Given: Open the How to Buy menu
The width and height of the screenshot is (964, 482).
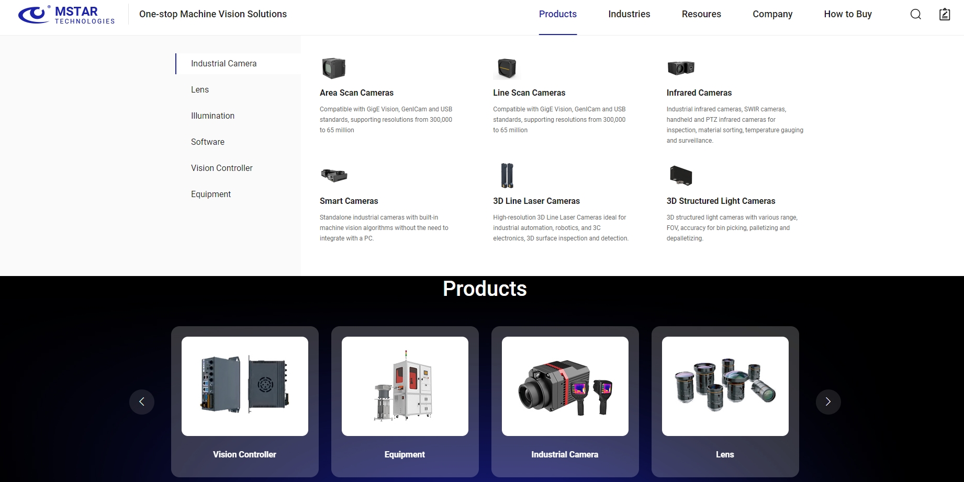Looking at the screenshot, I should coord(848,14).
